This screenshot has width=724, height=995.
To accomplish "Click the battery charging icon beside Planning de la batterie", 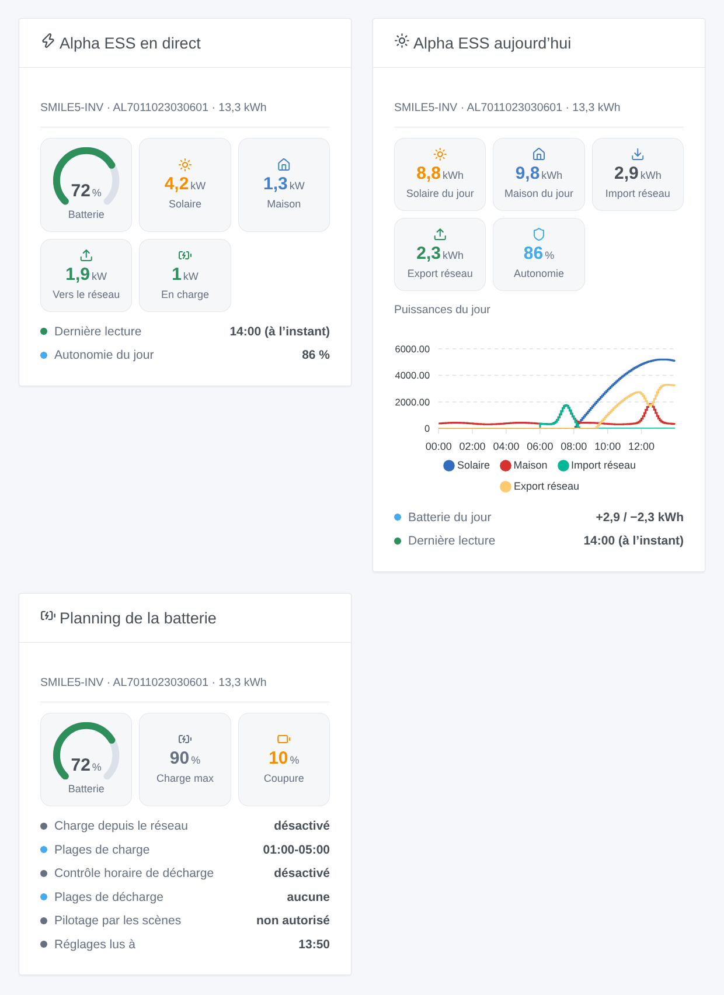I will (x=48, y=616).
